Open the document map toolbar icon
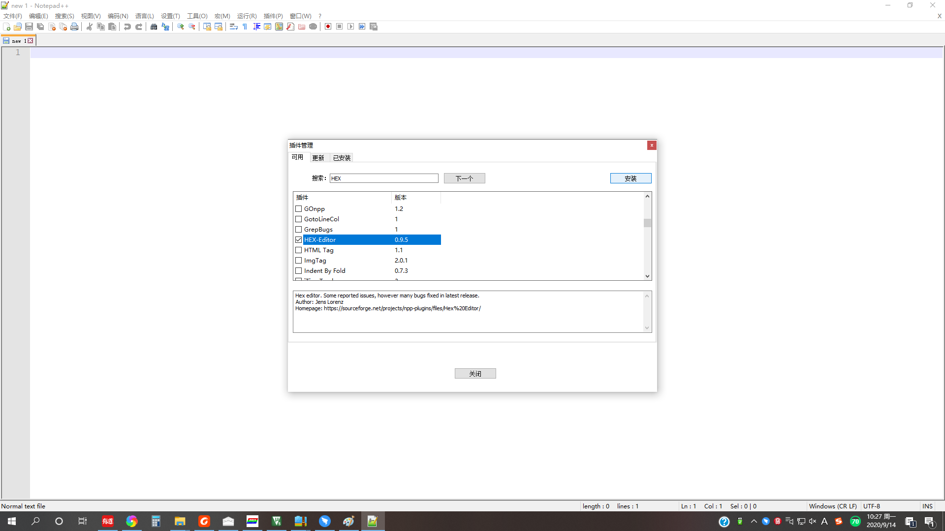This screenshot has width=945, height=531. (x=279, y=27)
